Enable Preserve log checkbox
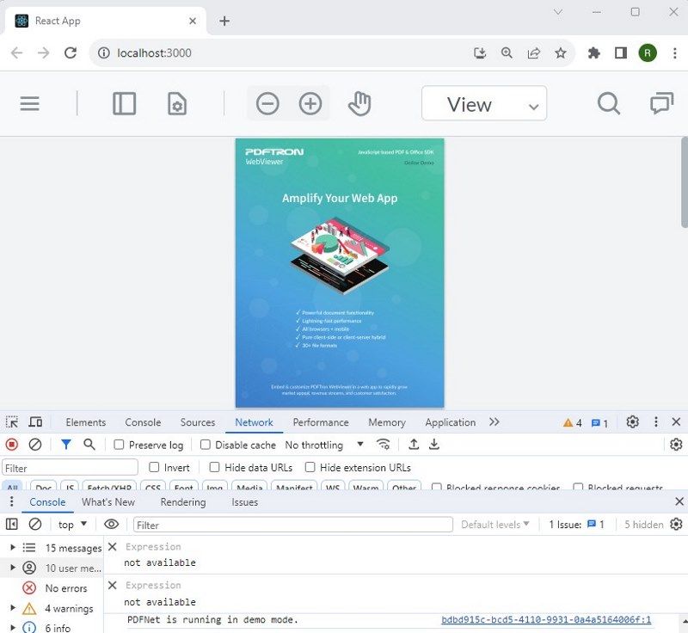The width and height of the screenshot is (688, 633). click(x=119, y=445)
